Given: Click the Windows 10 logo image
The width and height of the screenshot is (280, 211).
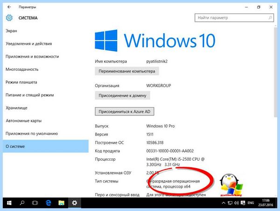Looking at the screenshot, I should click(x=155, y=41).
